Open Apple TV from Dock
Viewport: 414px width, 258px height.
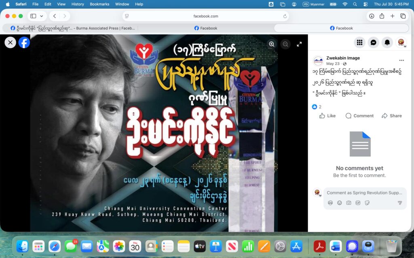(200, 247)
